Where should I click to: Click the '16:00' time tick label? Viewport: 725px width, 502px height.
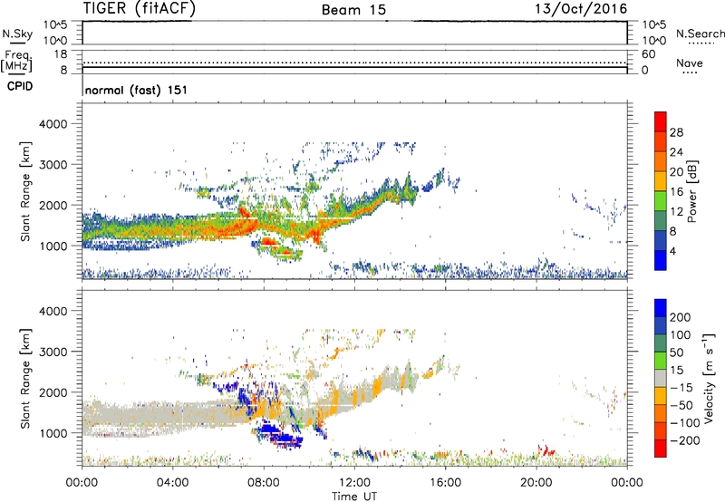pos(445,483)
